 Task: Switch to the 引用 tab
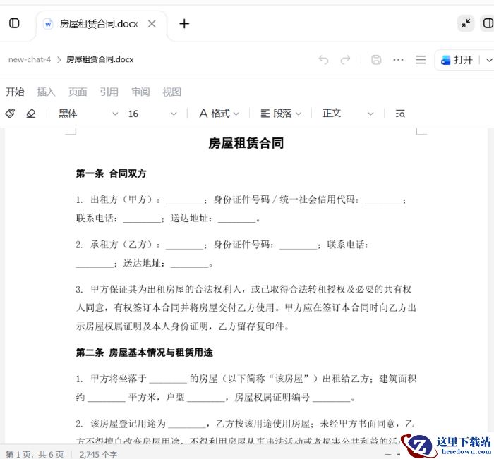click(109, 92)
